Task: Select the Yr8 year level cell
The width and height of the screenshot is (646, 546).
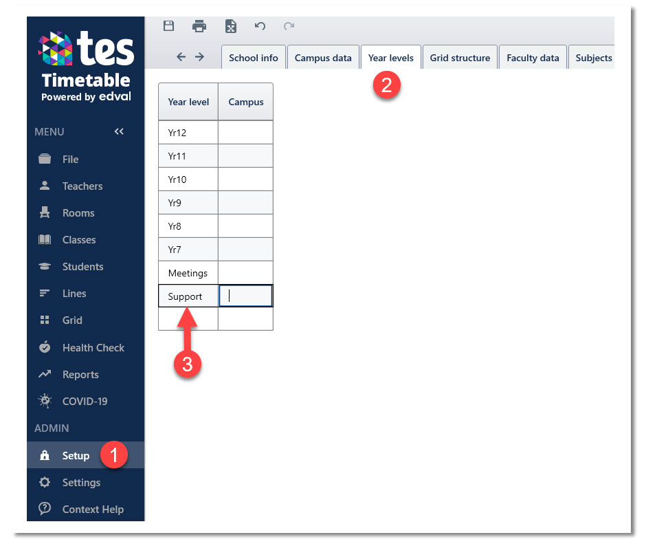Action: pos(188,226)
